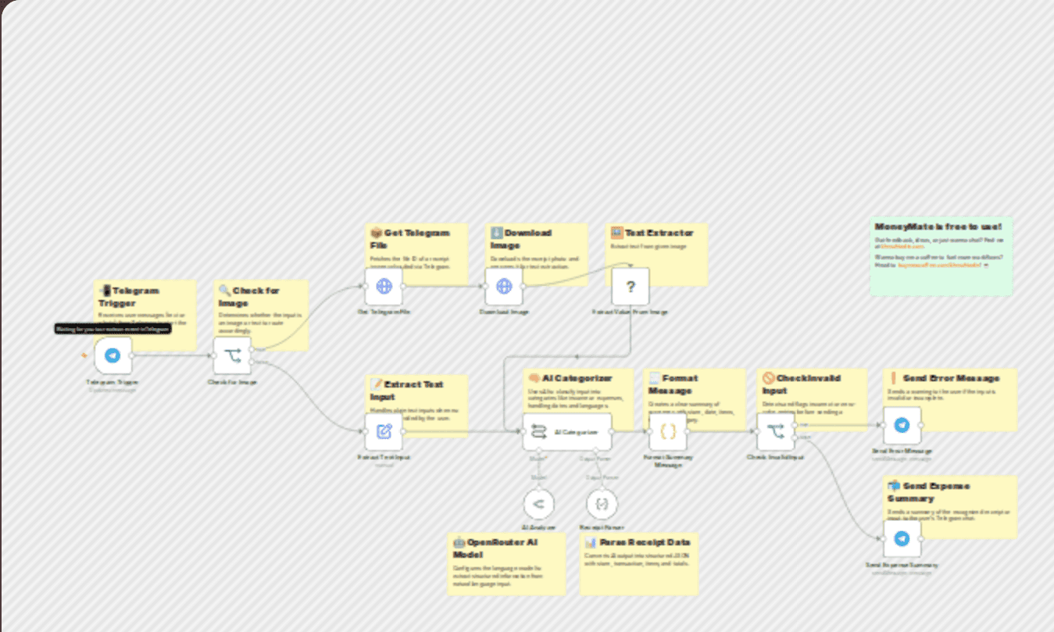Viewport: 1054px width, 632px height.
Task: Click the Send Error Message output connector
Action: tap(921, 425)
